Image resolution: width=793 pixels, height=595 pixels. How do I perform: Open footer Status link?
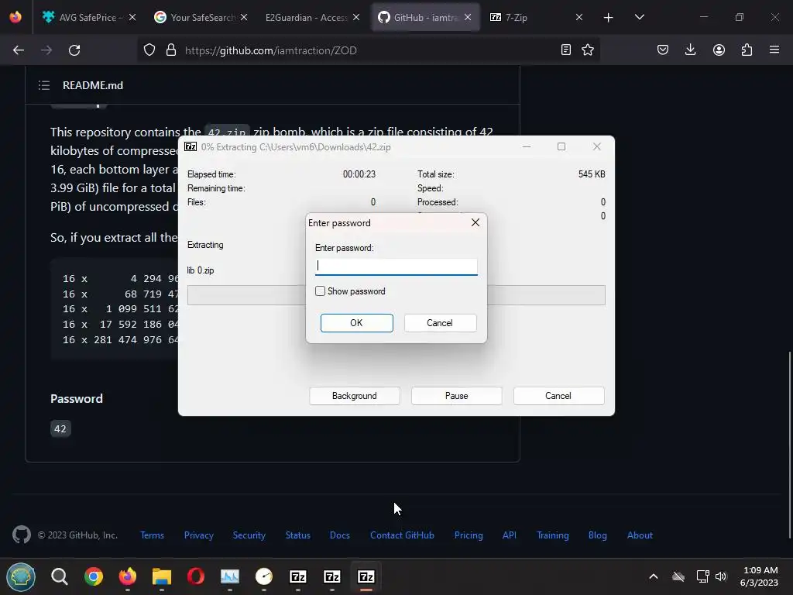(297, 535)
